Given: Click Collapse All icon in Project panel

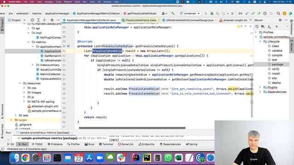Looking at the screenshot, I should (x=45, y=20).
